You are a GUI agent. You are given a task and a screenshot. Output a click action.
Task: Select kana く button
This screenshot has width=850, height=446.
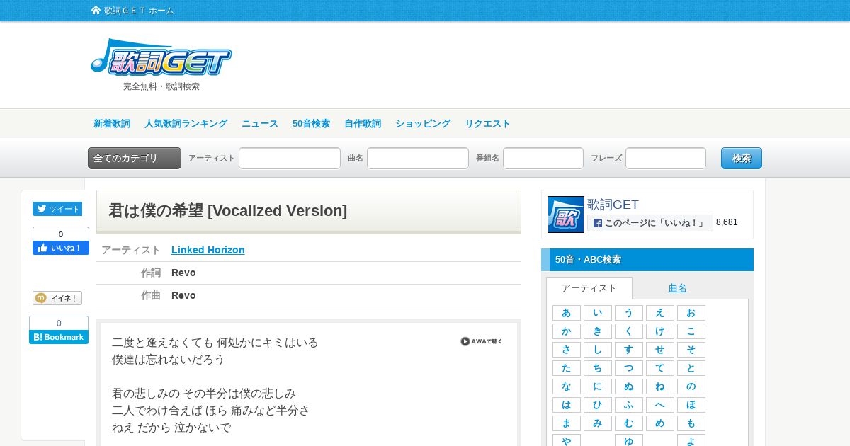point(629,331)
